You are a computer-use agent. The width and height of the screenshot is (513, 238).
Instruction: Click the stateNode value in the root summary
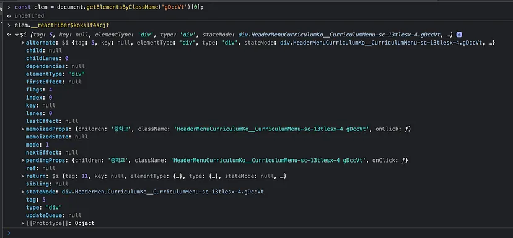tap(340, 35)
